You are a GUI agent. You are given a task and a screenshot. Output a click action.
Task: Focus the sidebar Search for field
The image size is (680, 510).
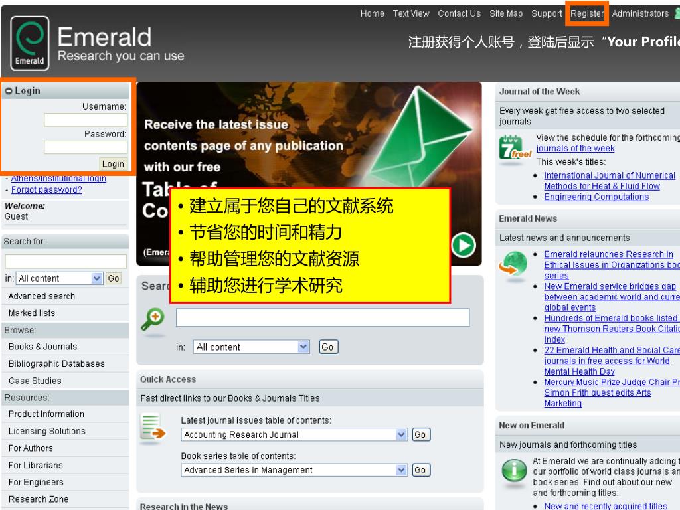[66, 261]
